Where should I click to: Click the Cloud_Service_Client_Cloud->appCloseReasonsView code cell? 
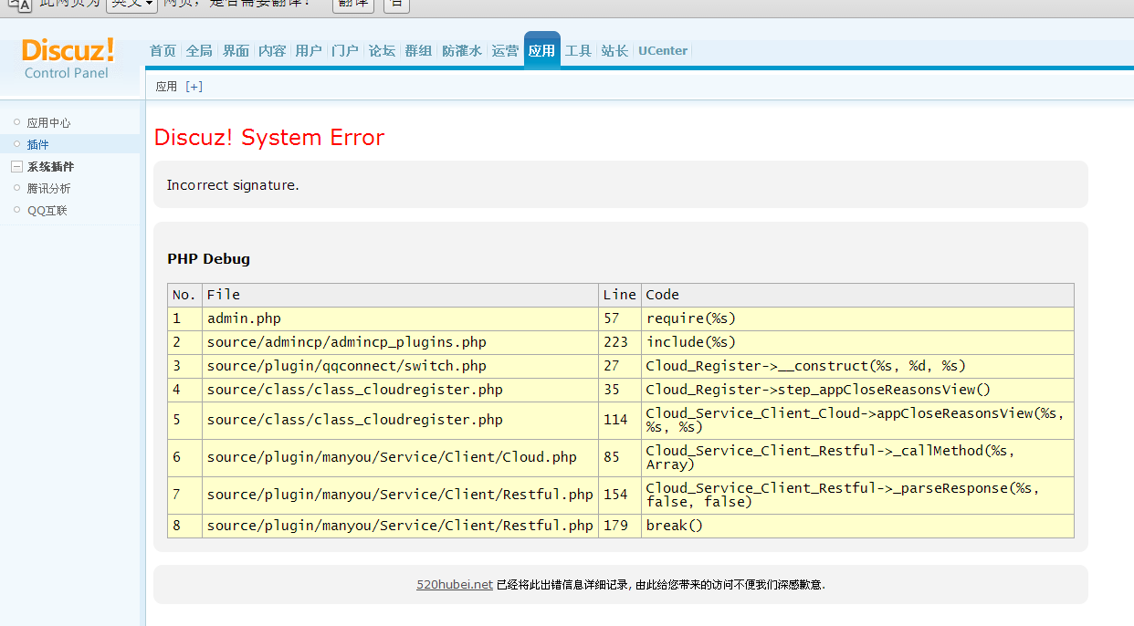click(857, 420)
